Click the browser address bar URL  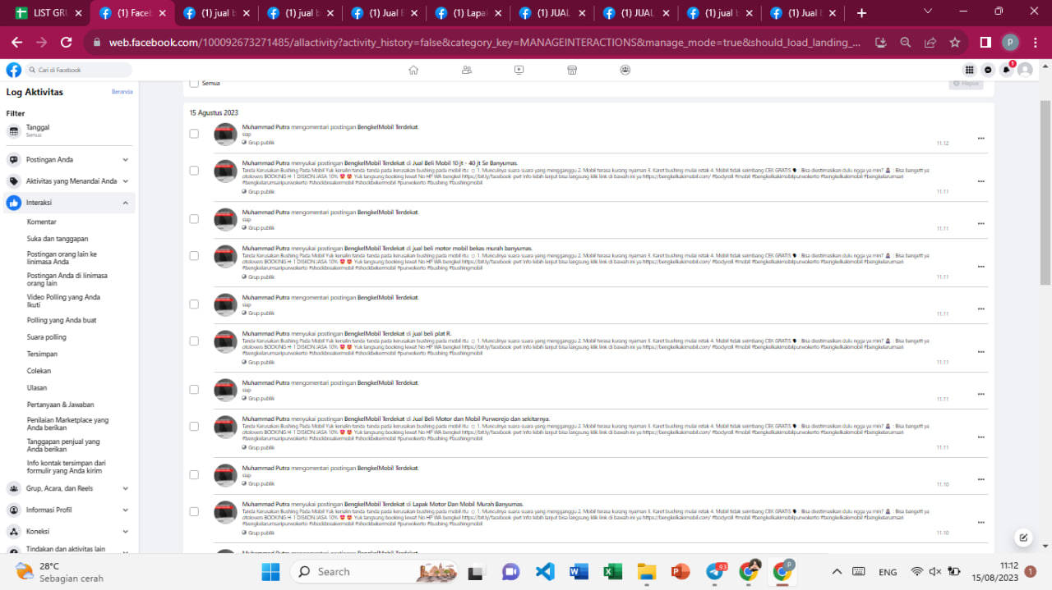[x=485, y=42]
